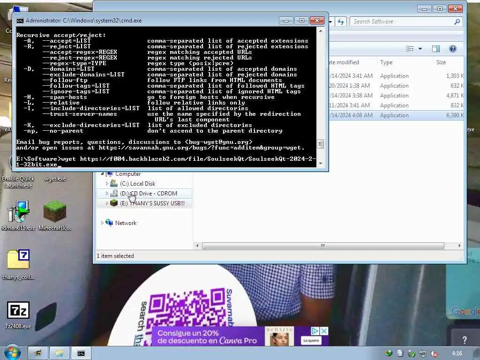Click the cmd vertical scrollbar thumb
This screenshot has width=480, height=360.
click(x=321, y=144)
